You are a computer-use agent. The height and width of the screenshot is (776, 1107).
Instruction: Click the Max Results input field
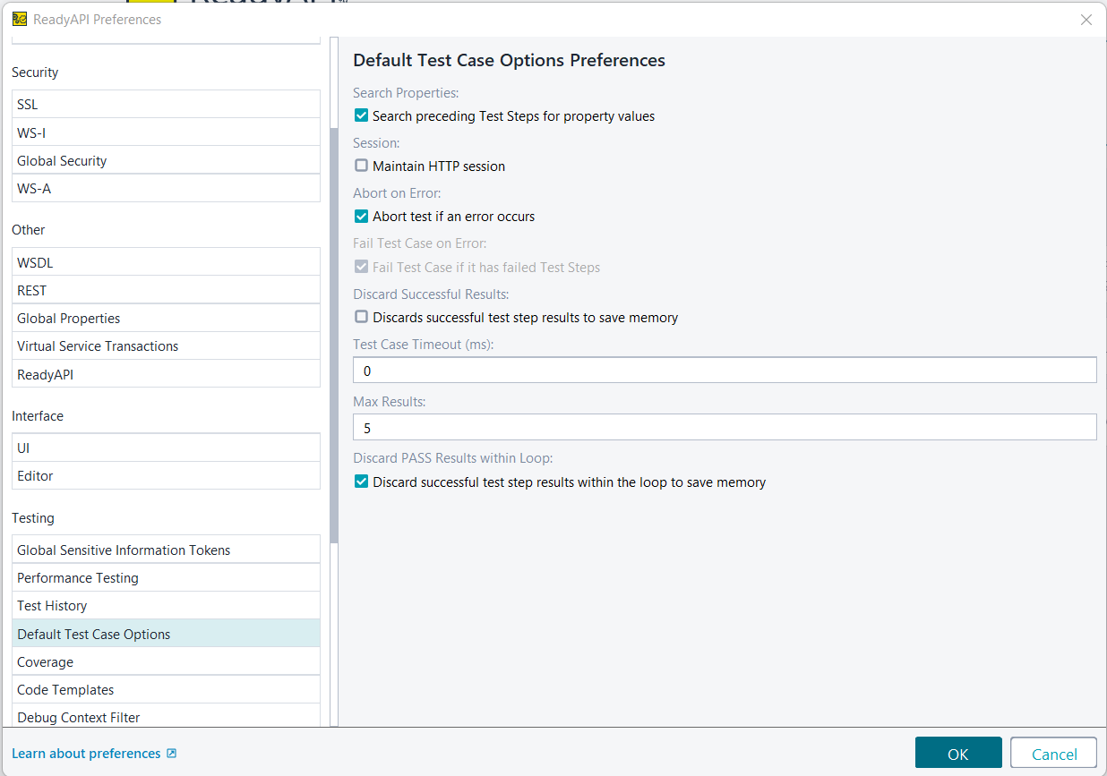[724, 428]
